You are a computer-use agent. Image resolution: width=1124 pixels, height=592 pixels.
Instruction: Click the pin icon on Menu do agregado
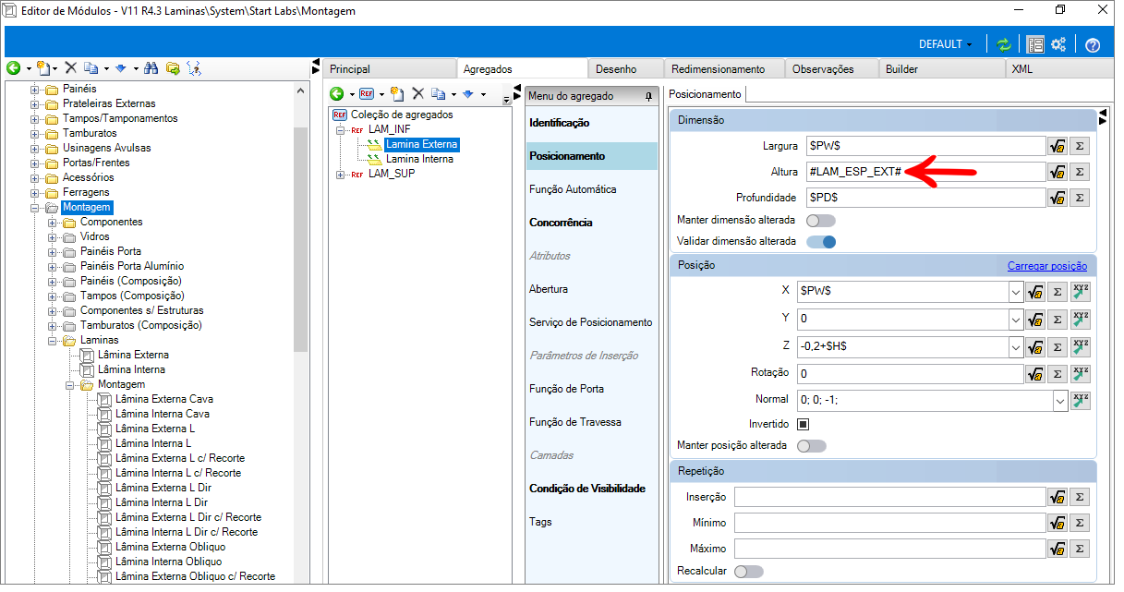click(648, 96)
